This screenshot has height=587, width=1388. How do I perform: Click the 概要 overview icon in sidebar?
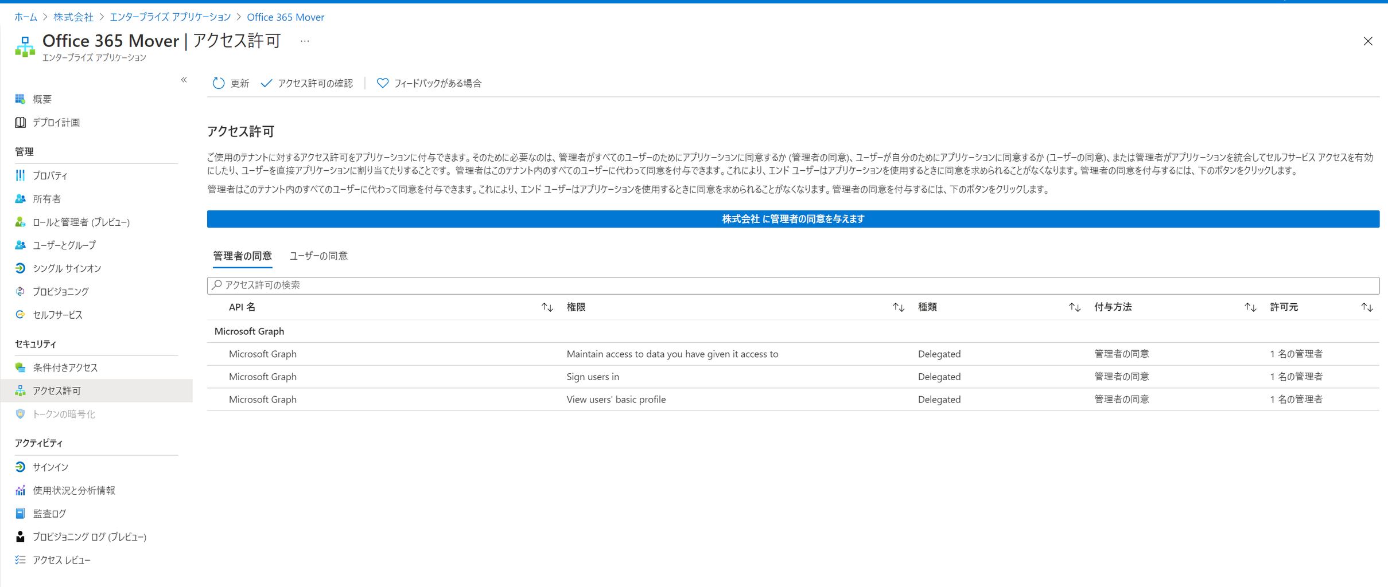(20, 99)
